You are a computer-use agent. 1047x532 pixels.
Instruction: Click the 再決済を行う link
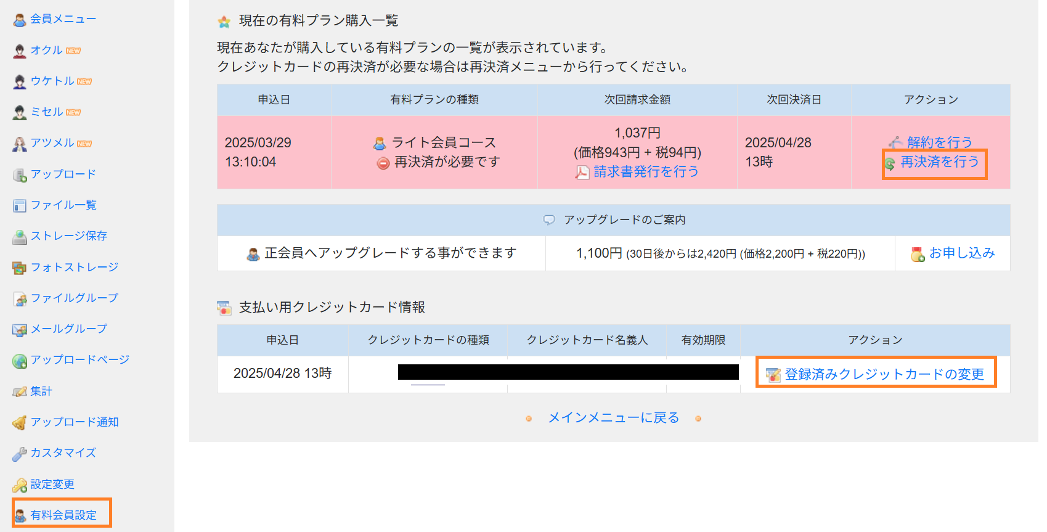tap(939, 162)
